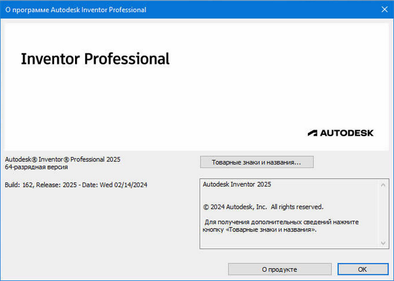Click the Autodesk Inventor 2025 line in the text box
This screenshot has width=394, height=281.
[x=237, y=184]
